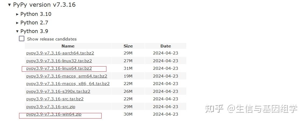Select the PyPy version v7.3.16 heading
This screenshot has width=305, height=121.
44,5
